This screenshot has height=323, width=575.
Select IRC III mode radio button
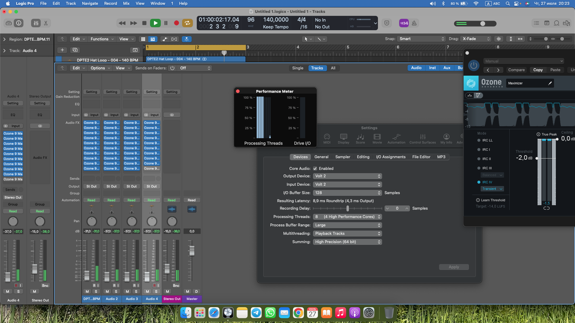point(479,168)
